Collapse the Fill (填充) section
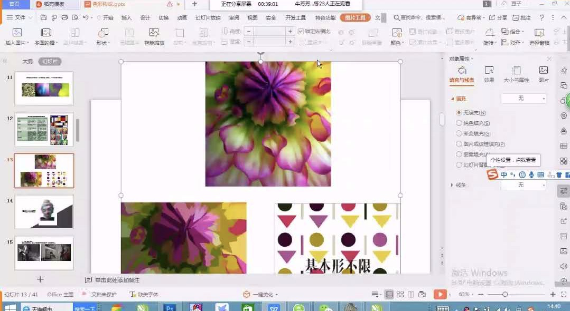570x311 pixels. click(x=453, y=99)
